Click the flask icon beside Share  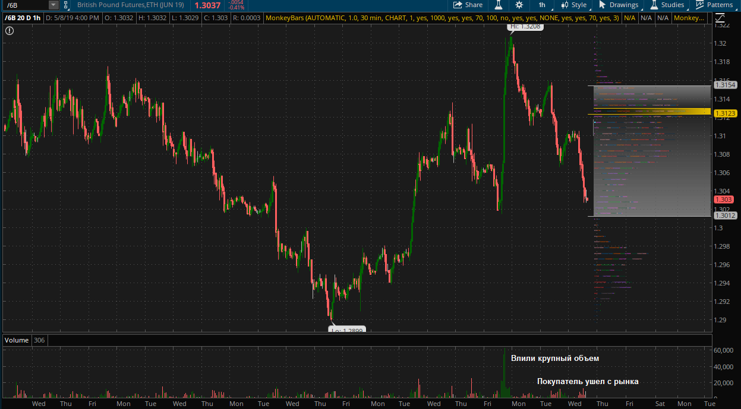coord(499,5)
